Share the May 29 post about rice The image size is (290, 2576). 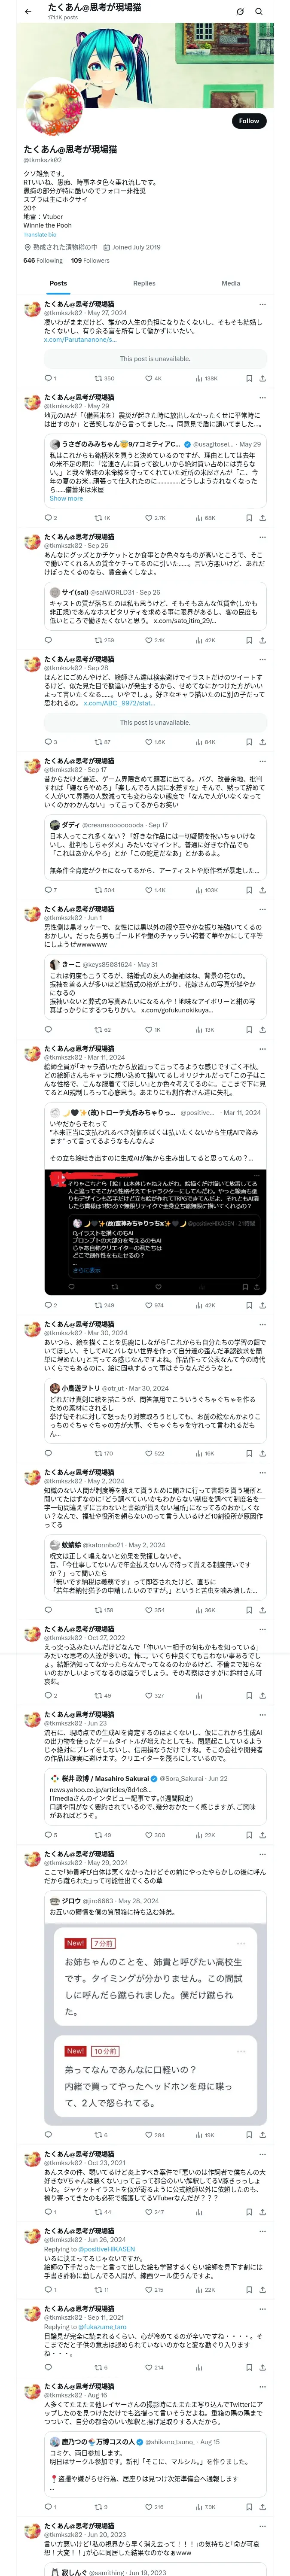coord(262,518)
